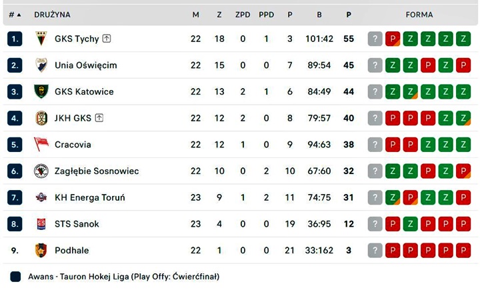Click the Cracovia flag logo
The image size is (480, 290).
[x=41, y=144]
